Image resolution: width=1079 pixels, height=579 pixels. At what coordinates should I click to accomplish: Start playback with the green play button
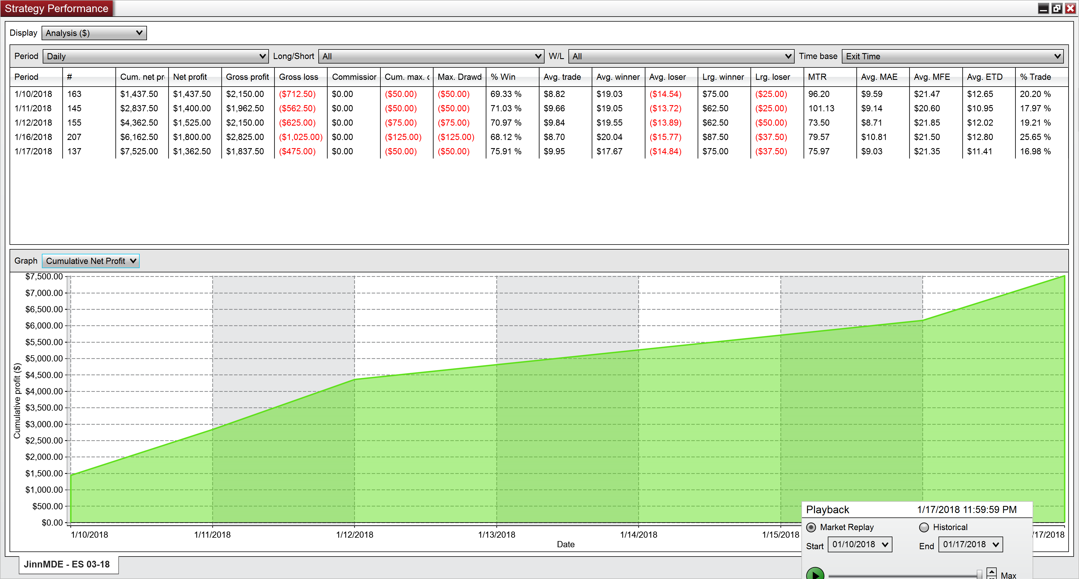click(815, 574)
